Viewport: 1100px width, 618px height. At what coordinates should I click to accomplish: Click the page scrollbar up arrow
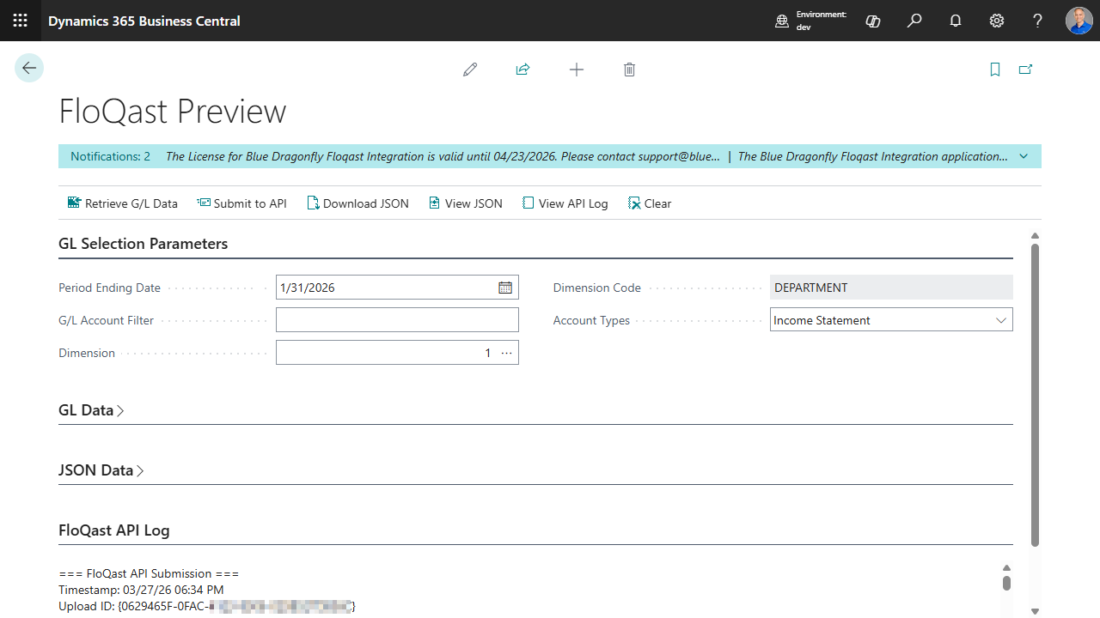[1035, 236]
